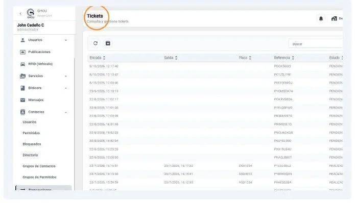This screenshot has height=203, width=355.
Task: Open RFID (Vehículo) via its car icon
Action: 22,64
